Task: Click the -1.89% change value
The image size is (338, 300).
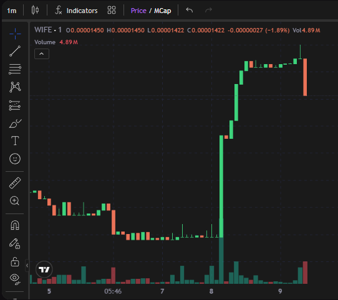Action: [278, 30]
